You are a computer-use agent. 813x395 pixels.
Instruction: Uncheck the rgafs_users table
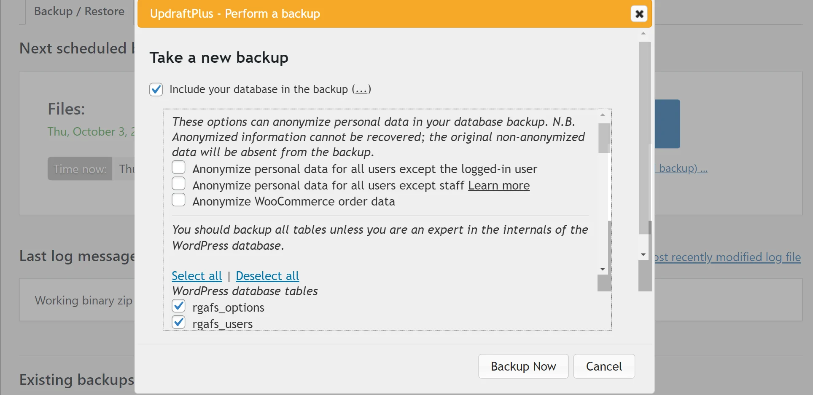pos(179,323)
